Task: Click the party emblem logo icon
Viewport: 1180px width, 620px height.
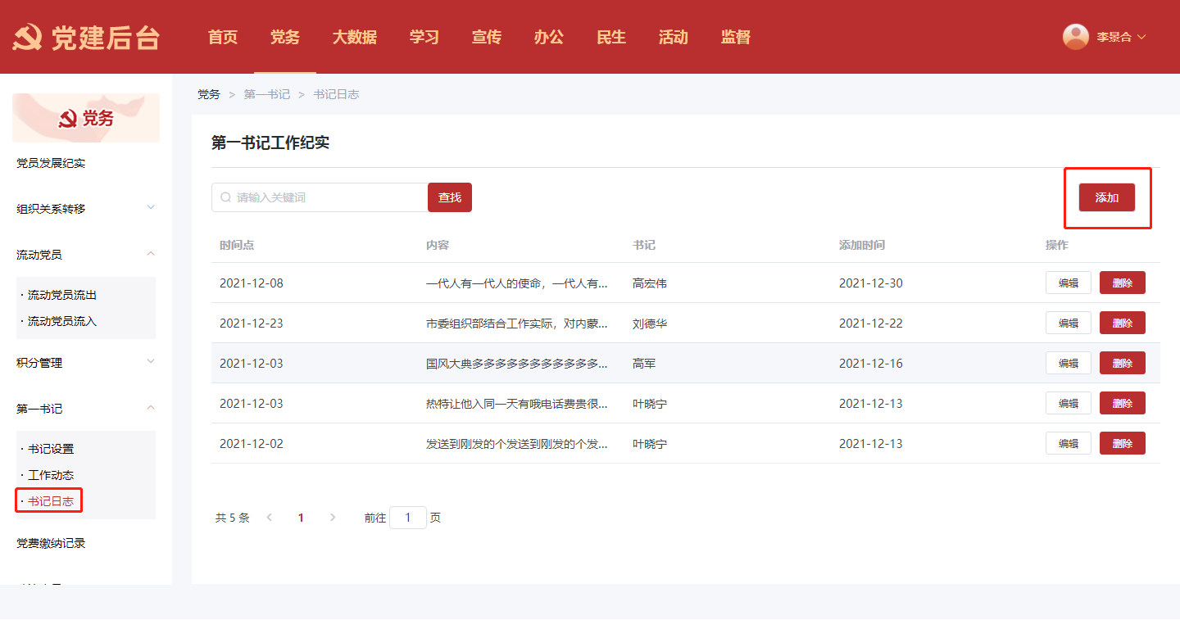Action: click(27, 38)
